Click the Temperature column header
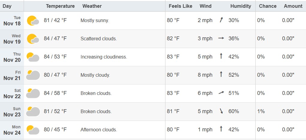 [60, 6]
